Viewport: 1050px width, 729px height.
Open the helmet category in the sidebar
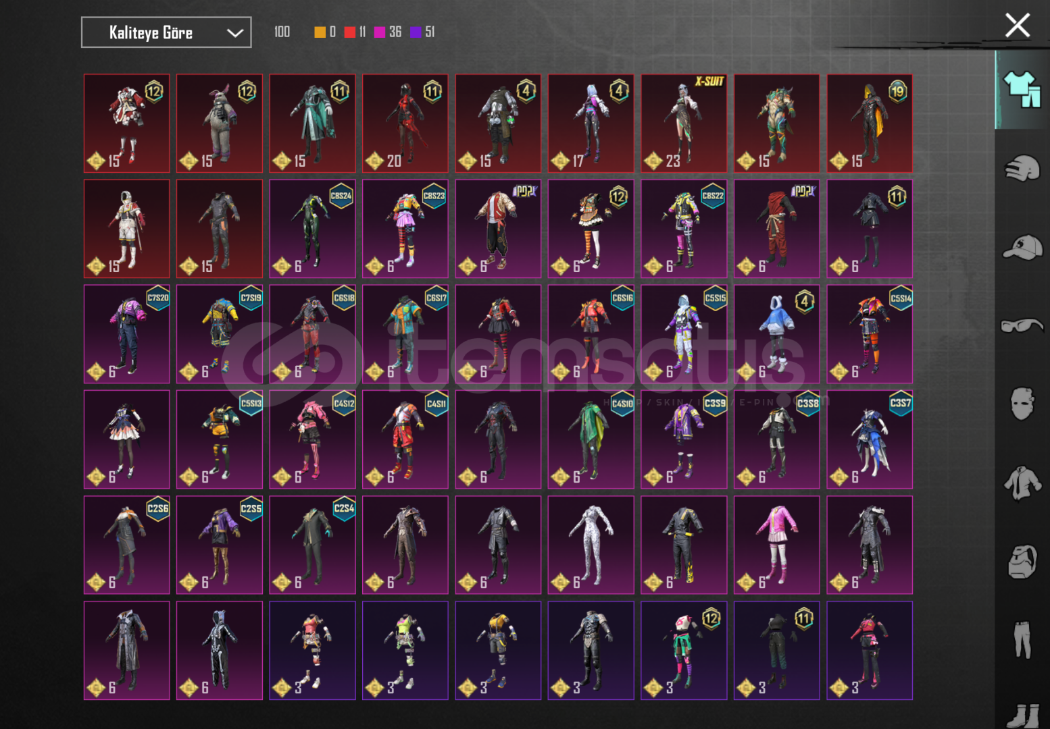click(x=1022, y=168)
